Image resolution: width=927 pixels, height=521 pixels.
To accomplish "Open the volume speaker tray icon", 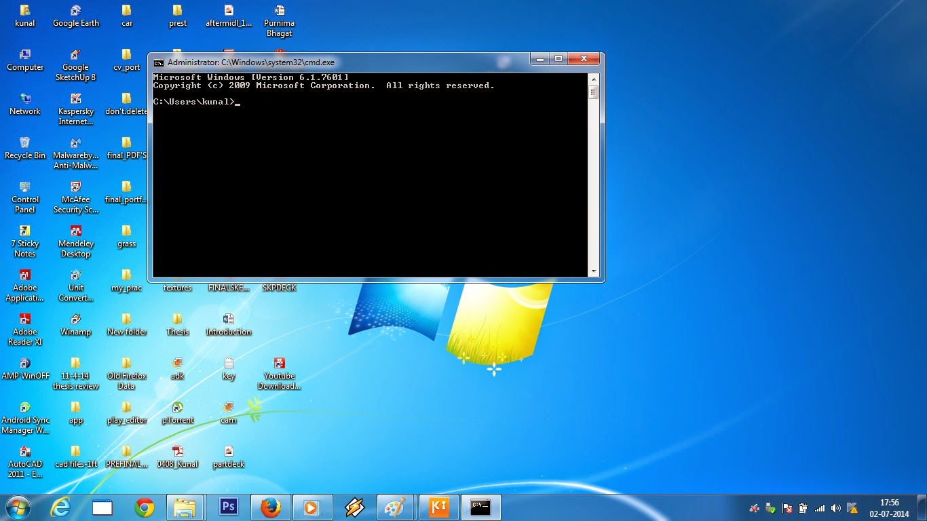I will click(x=836, y=507).
